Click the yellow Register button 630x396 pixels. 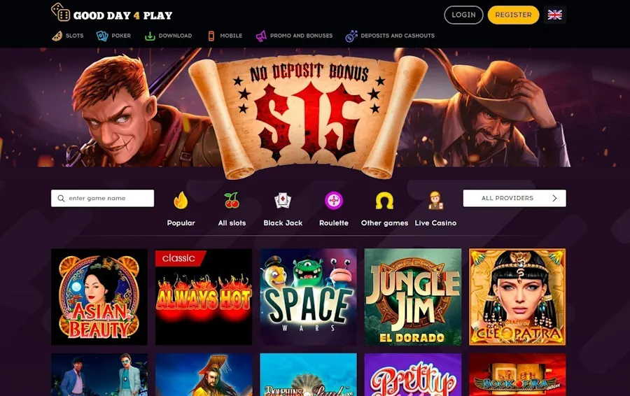pos(513,15)
